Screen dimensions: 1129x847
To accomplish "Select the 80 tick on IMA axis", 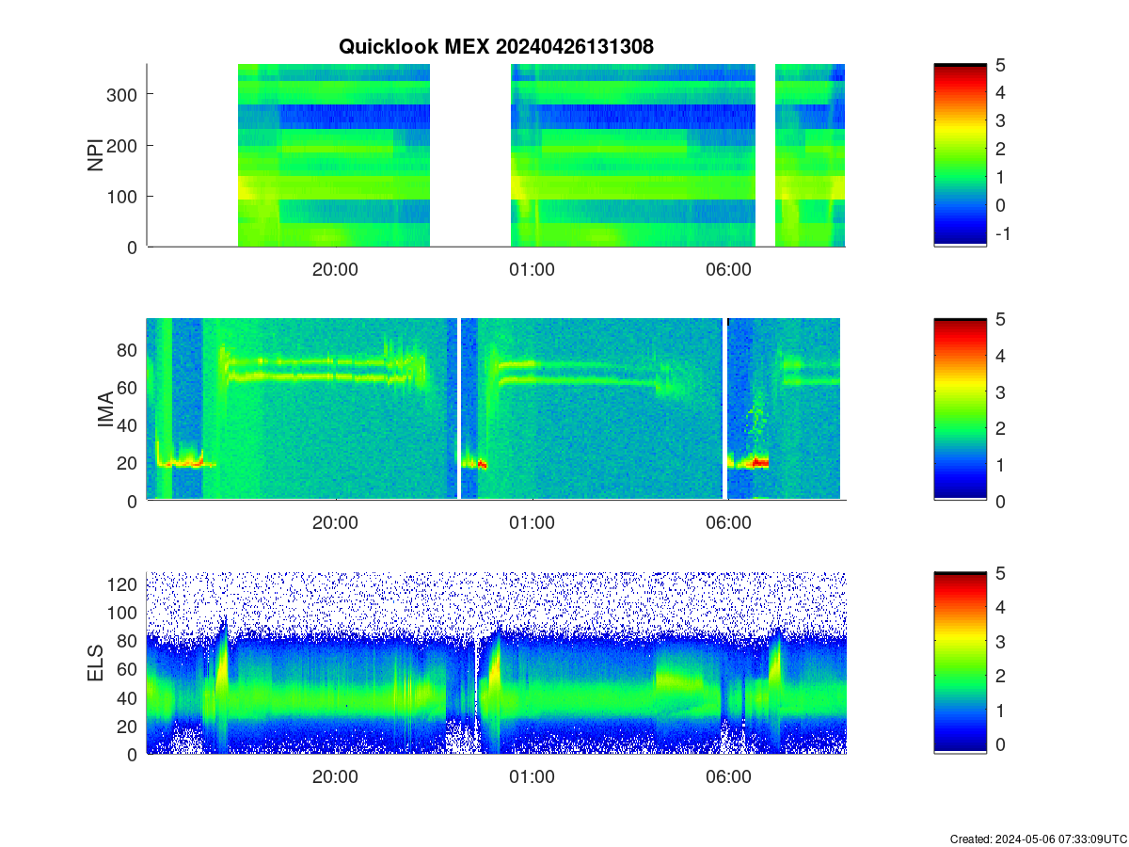I will tap(129, 349).
